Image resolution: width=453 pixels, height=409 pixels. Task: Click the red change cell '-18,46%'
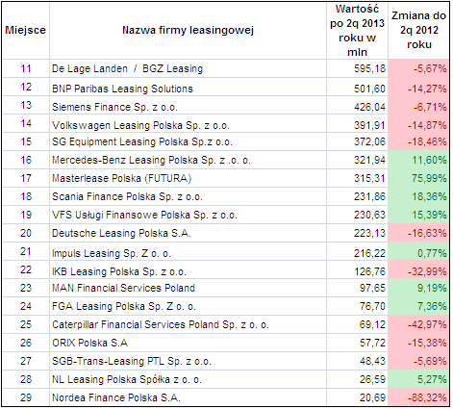[418, 141]
